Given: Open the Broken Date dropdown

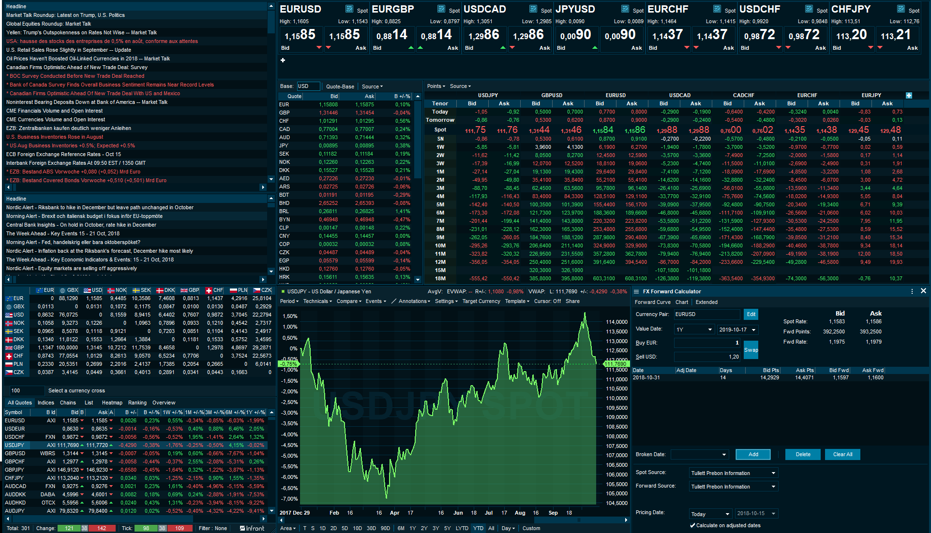Looking at the screenshot, I should pyautogui.click(x=699, y=454).
